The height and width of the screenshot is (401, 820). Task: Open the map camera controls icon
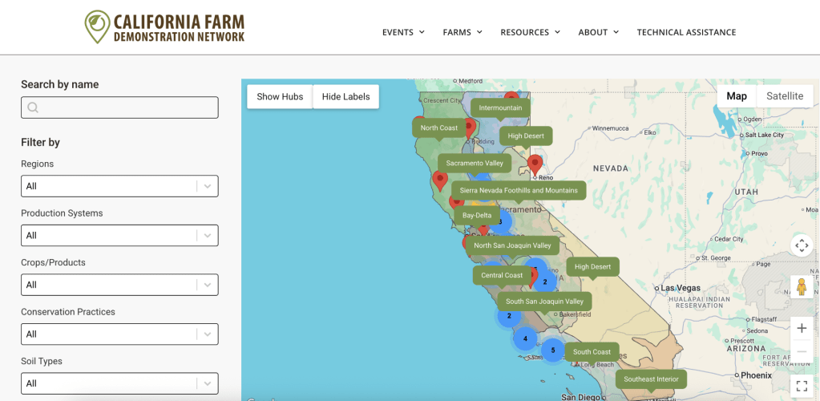coord(801,245)
